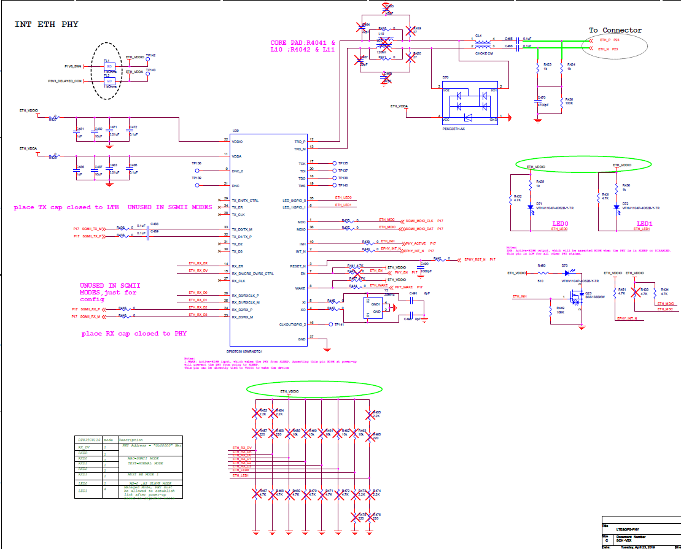The height and width of the screenshot is (549, 681).
Task: Click the C490 1000pF capacitor symbol
Action: click(x=421, y=267)
